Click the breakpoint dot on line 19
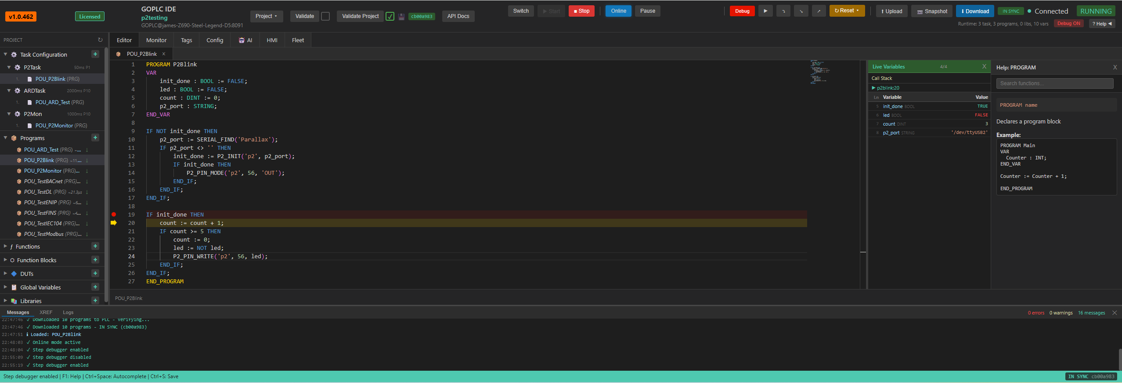Screen dimensions: 1122x383 [x=114, y=214]
